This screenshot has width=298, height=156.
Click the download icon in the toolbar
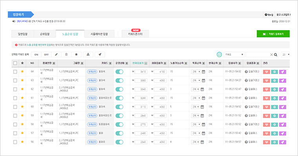pos(88,55)
